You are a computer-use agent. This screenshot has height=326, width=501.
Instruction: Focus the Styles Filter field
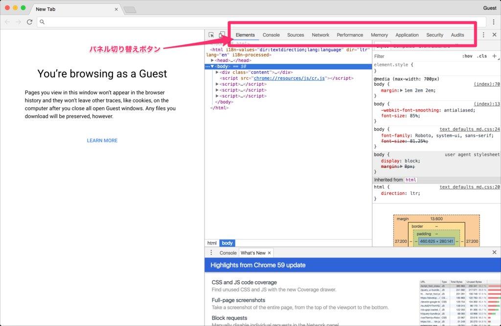pos(415,56)
